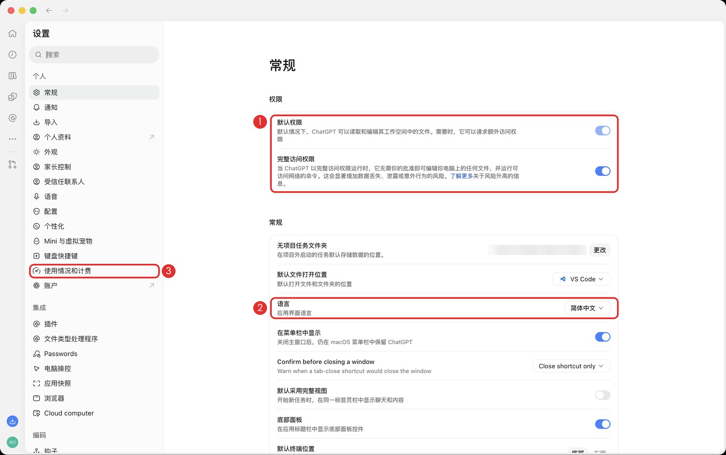Screen dimensions: 726x455
Task: Open 家长控制 settings page
Action: point(94,167)
